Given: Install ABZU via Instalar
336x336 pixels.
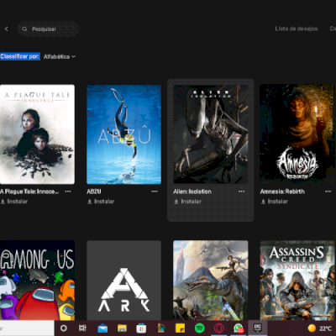Looking at the screenshot, I should (x=101, y=202).
